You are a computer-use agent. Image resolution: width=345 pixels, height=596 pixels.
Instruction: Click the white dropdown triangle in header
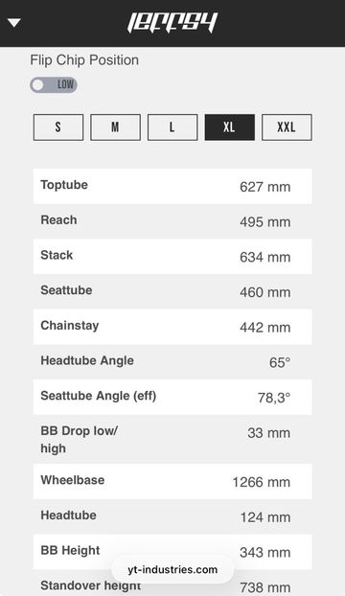click(x=14, y=23)
